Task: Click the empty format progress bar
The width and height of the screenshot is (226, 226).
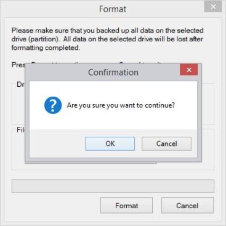Action: (113, 186)
